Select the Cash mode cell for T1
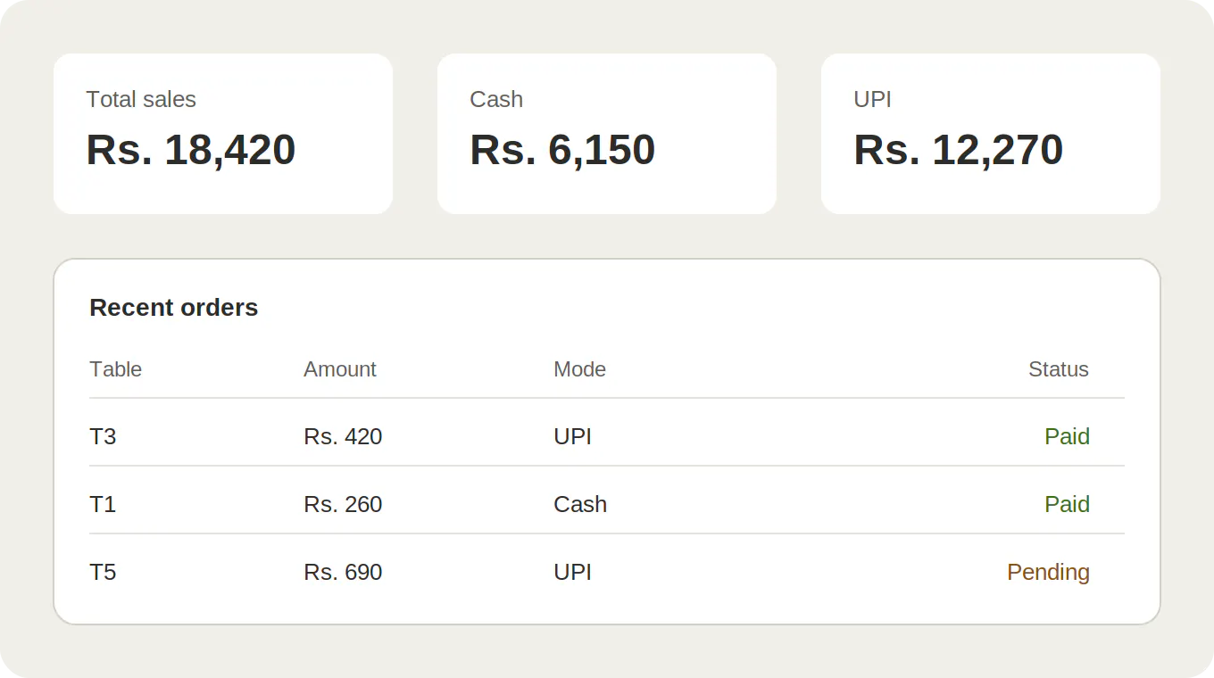1214x678 pixels. [x=580, y=504]
